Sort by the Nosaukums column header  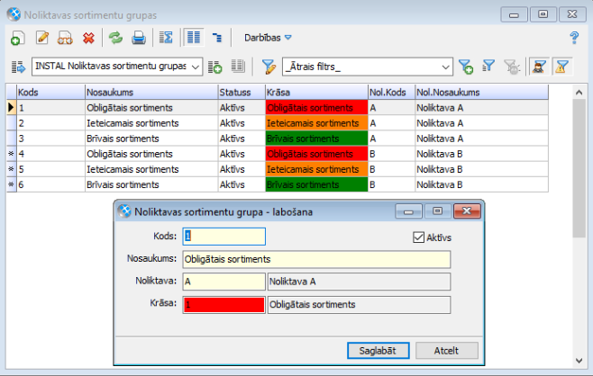[151, 92]
